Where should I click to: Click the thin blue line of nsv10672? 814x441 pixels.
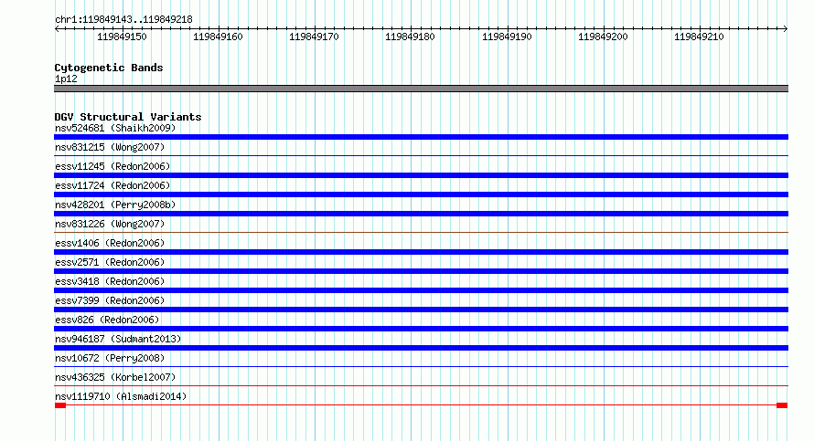tap(421, 366)
